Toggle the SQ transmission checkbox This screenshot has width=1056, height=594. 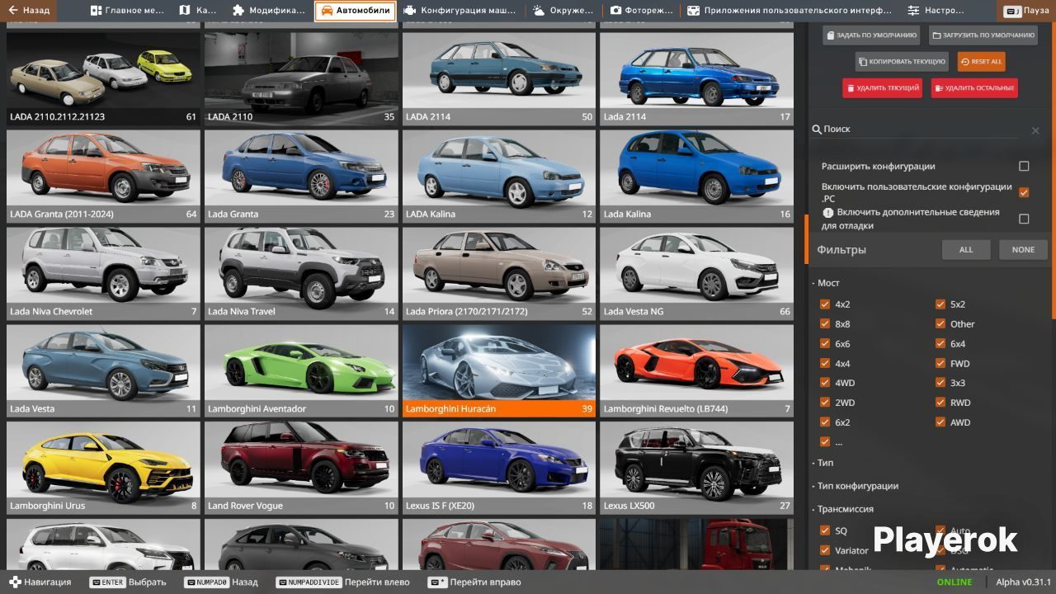[825, 530]
